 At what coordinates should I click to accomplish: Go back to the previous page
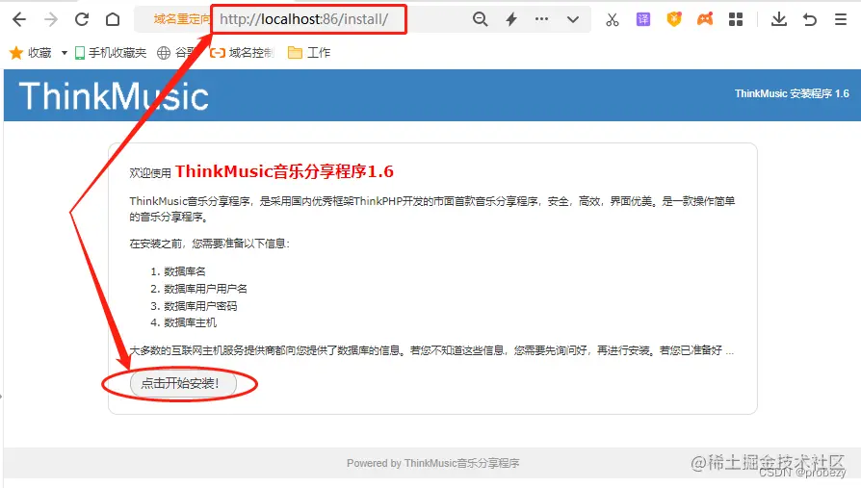(x=19, y=20)
